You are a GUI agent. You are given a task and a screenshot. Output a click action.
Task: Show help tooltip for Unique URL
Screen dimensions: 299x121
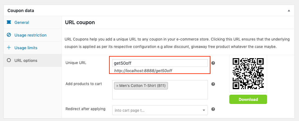(x=213, y=63)
